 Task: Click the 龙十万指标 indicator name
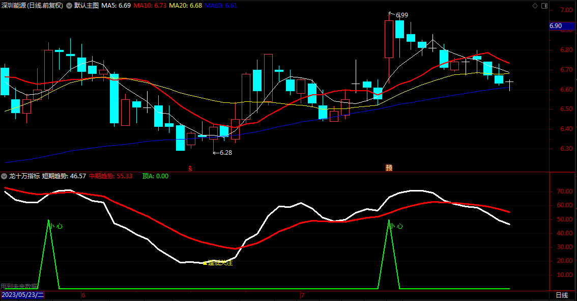tap(24, 176)
